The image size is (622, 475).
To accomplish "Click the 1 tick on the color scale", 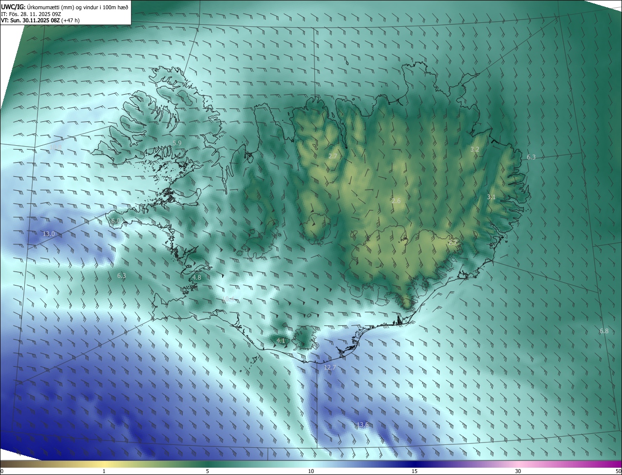I will pyautogui.click(x=104, y=471).
